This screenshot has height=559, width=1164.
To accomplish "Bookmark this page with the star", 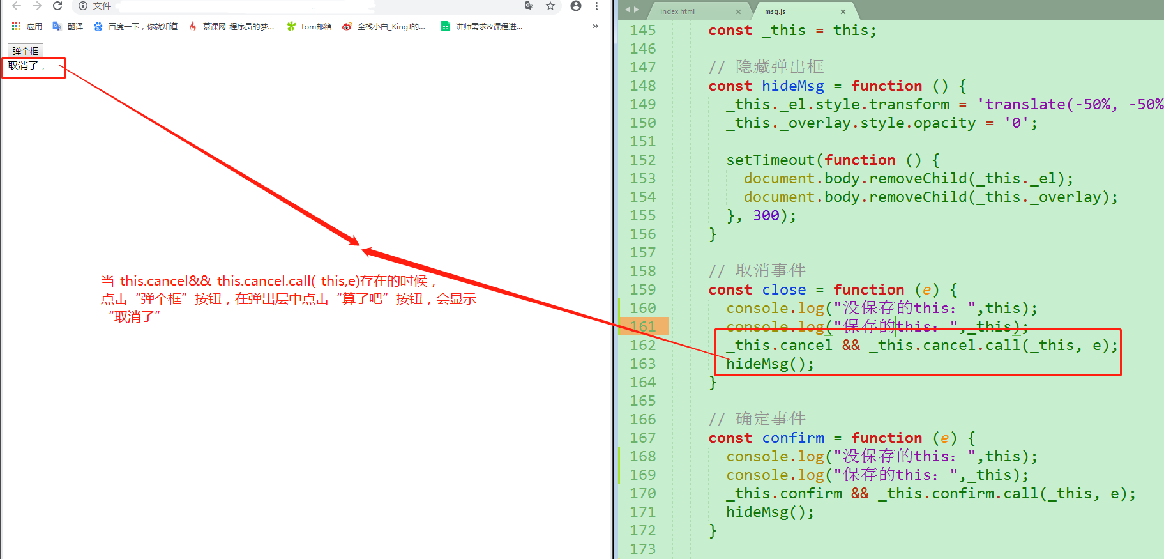I will [x=550, y=6].
